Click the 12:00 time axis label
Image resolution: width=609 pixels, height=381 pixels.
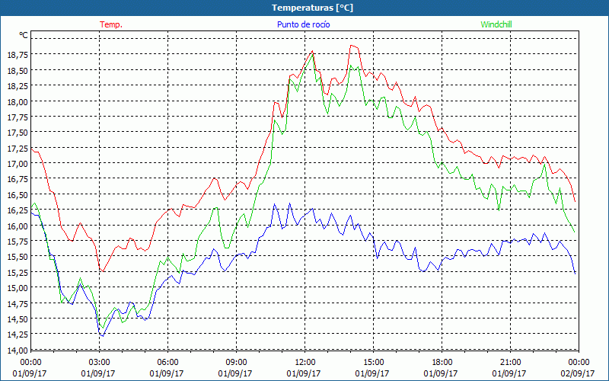pyautogui.click(x=305, y=363)
